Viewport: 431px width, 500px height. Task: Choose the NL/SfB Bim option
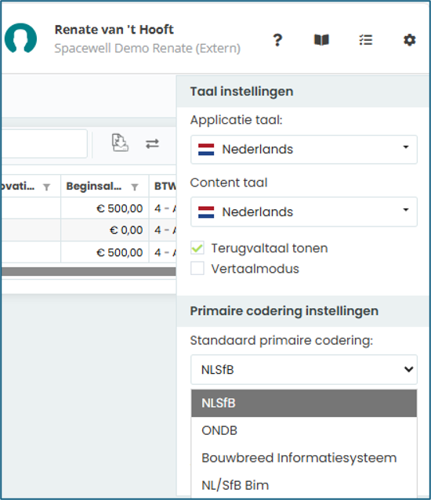304,485
